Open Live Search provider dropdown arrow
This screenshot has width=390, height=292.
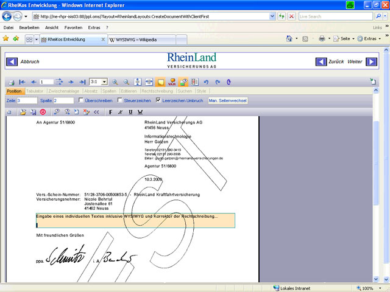[385, 16]
